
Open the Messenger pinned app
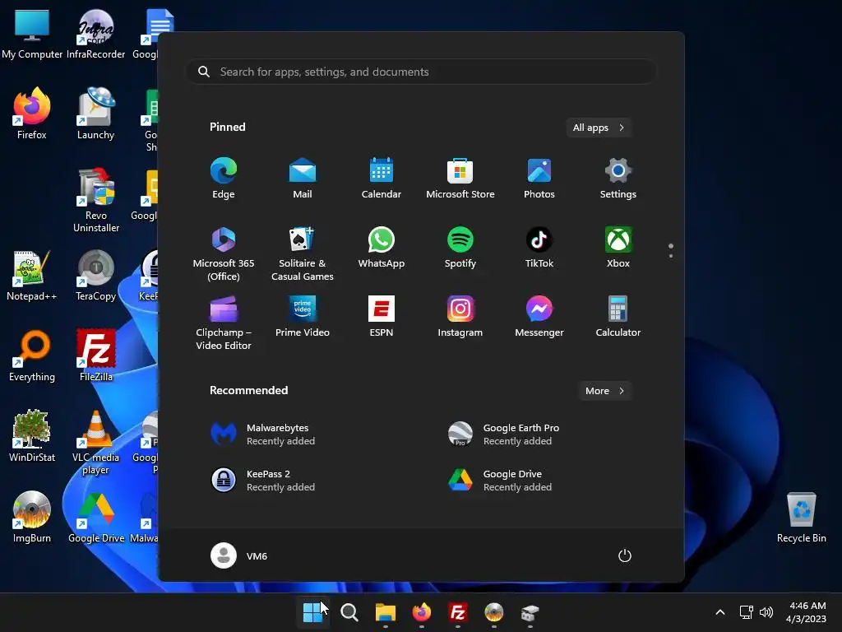pyautogui.click(x=539, y=317)
